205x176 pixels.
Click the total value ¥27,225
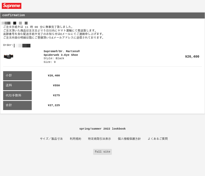[54, 105]
